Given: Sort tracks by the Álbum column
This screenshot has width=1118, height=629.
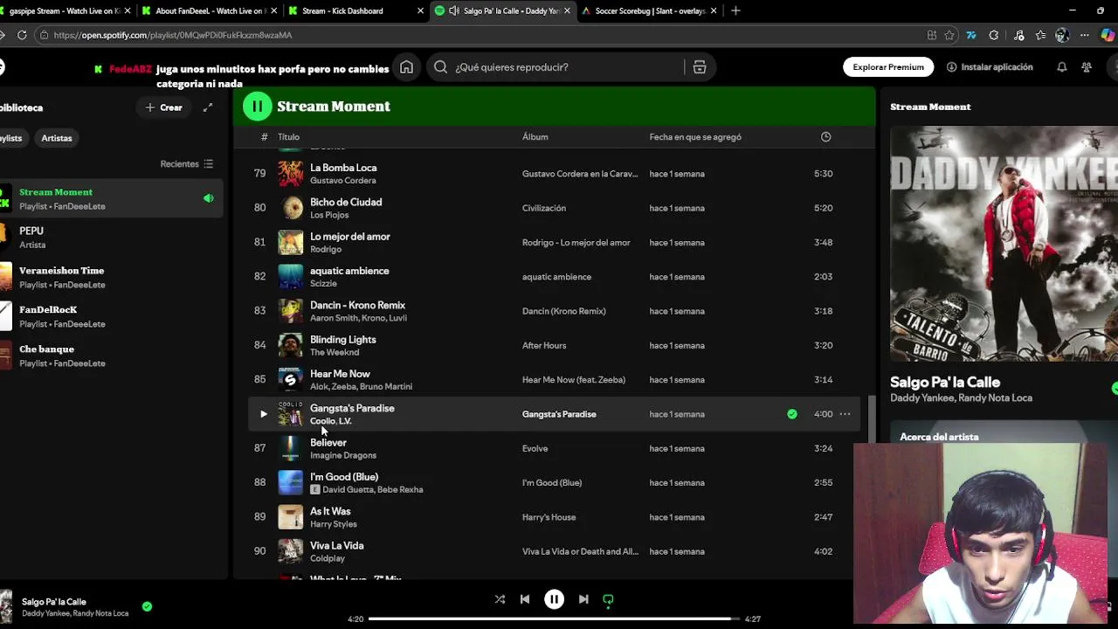Looking at the screenshot, I should (x=535, y=137).
